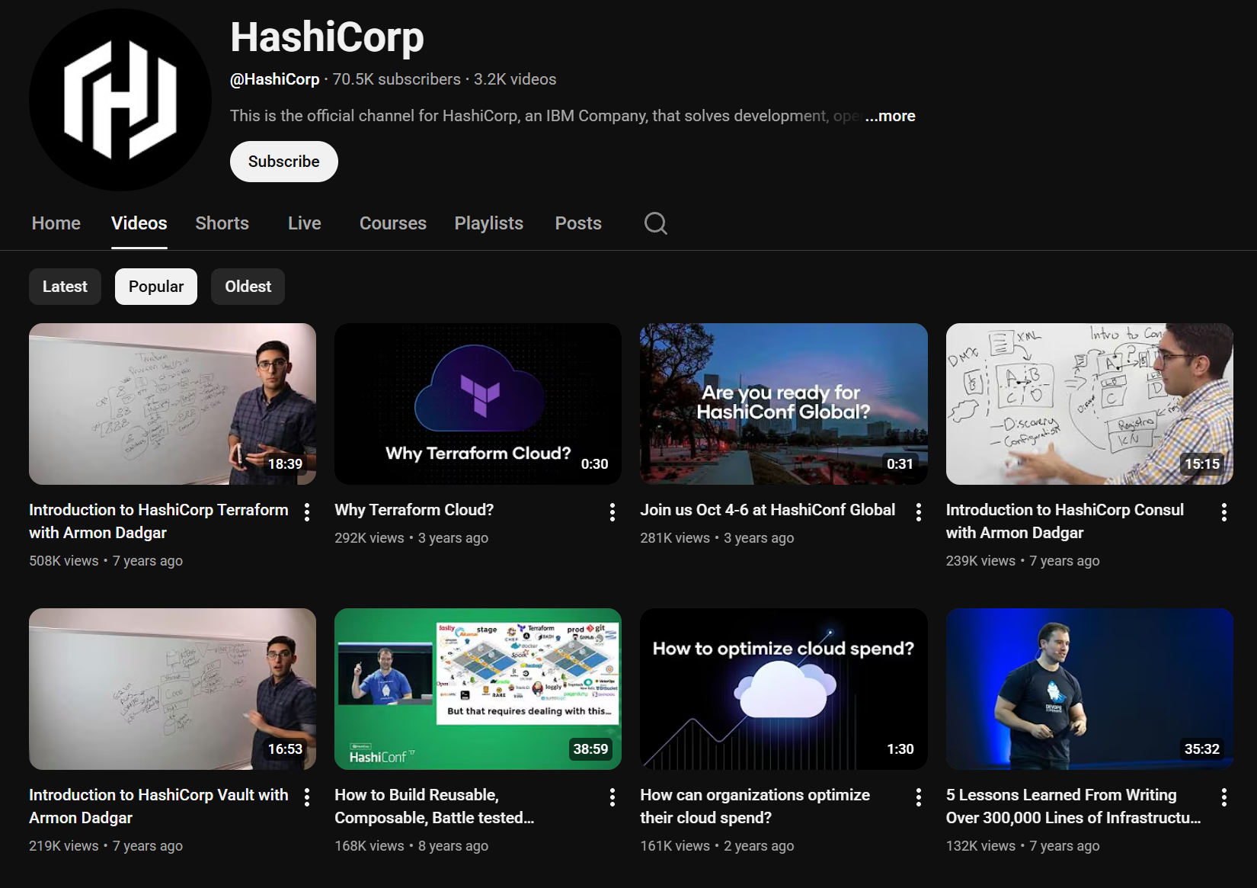The image size is (1257, 888).
Task: Select the Oldest filter chip
Action: pyautogui.click(x=248, y=286)
